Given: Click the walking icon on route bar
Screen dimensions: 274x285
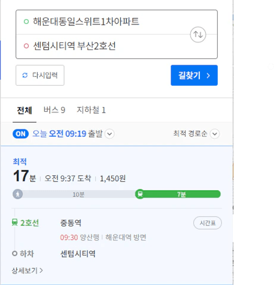Looking at the screenshot, I should click(x=18, y=194).
